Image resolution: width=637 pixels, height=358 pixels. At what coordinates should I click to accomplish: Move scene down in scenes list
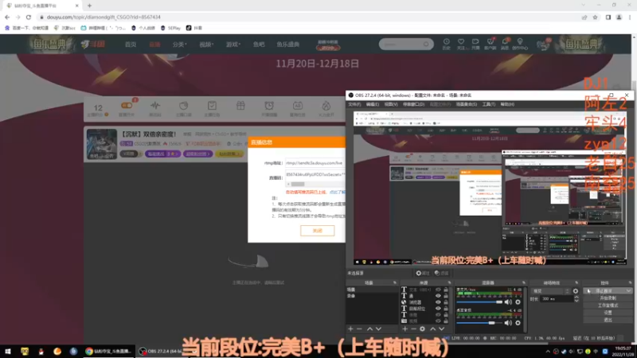378,329
